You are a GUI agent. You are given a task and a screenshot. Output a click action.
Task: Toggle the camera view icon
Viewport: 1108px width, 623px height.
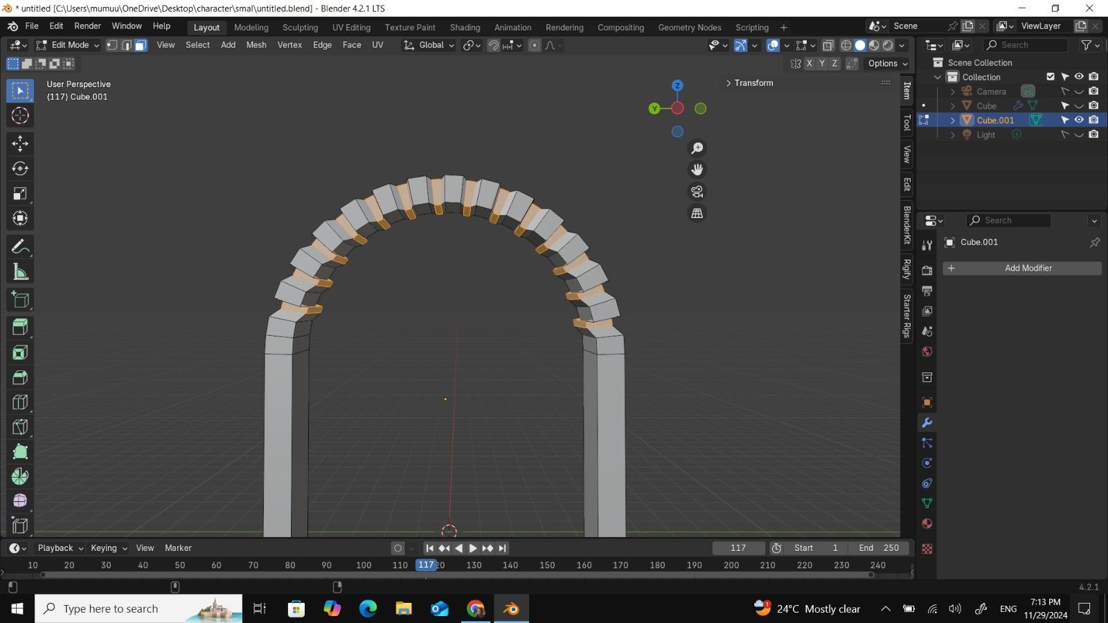click(697, 191)
